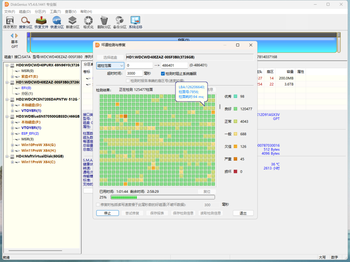Open the 文件(F) menu
This screenshot has width=350, height=262.
pyautogui.click(x=10, y=12)
